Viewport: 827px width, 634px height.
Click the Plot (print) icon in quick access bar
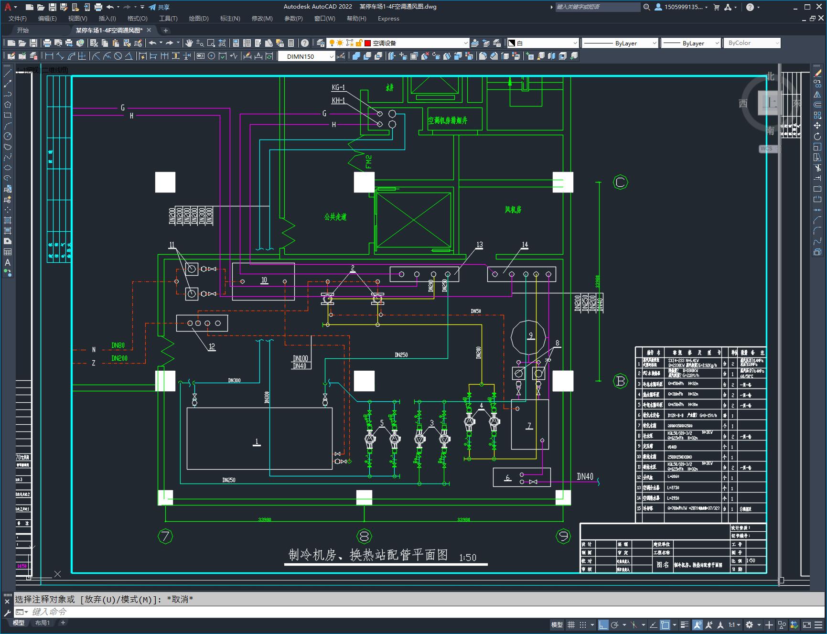pyautogui.click(x=98, y=7)
